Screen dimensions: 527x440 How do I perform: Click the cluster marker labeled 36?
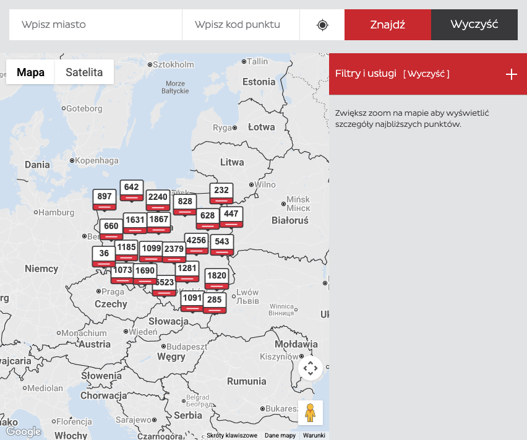pos(104,255)
